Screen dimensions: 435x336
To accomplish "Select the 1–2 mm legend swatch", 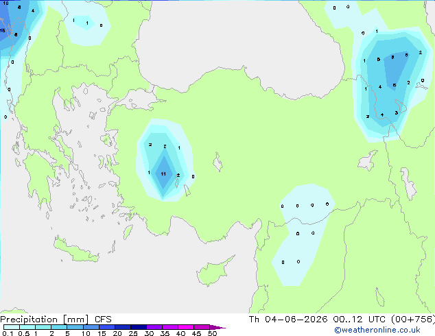I will [43, 327].
